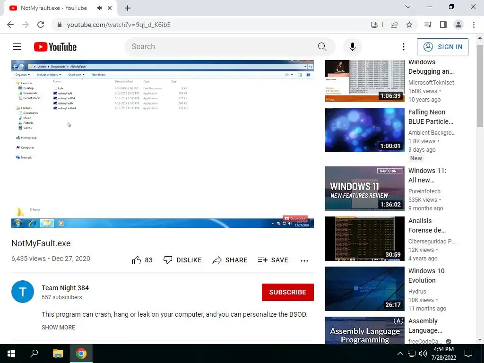Open network icon in system tray
This screenshot has height=363, width=484.
pos(412,354)
